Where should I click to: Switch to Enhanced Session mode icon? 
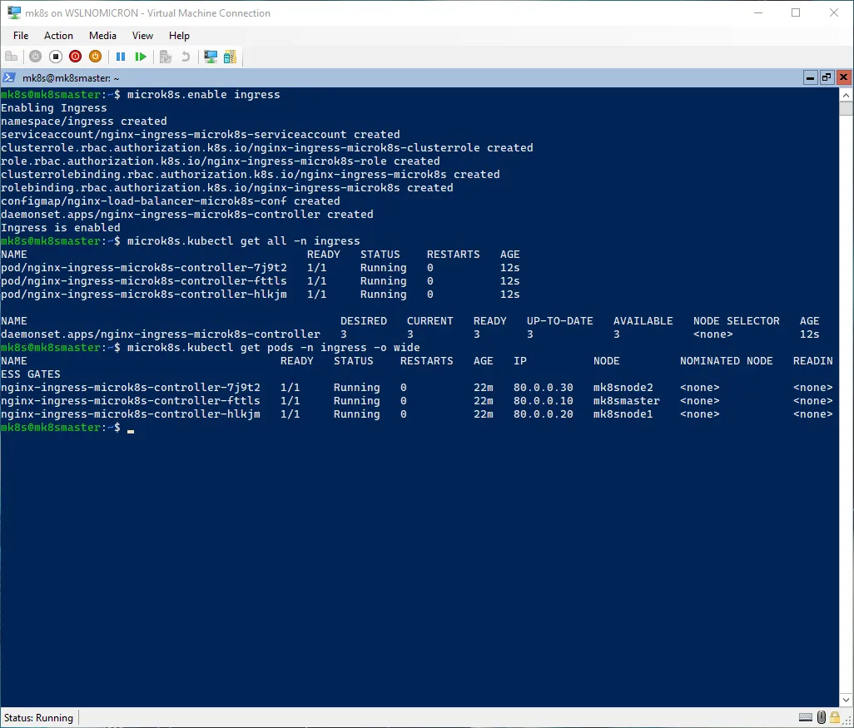click(x=211, y=57)
